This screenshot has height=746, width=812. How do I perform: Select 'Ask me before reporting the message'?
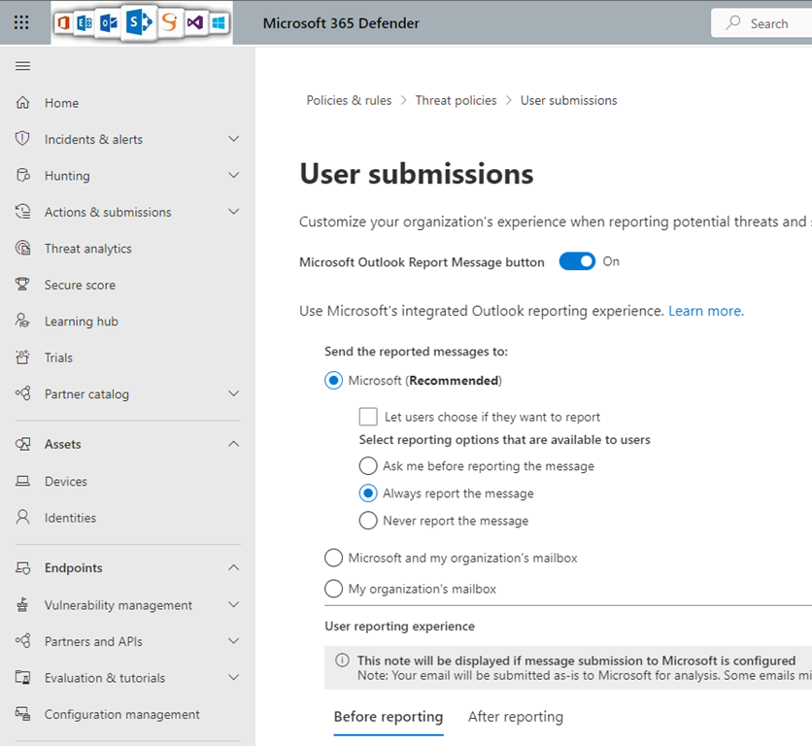[368, 466]
